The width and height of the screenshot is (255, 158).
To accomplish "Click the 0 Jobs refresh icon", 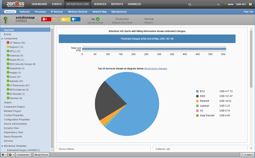I will [242, 155].
